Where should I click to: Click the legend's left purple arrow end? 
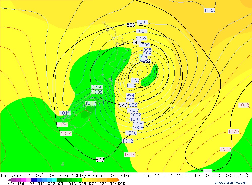9,180
